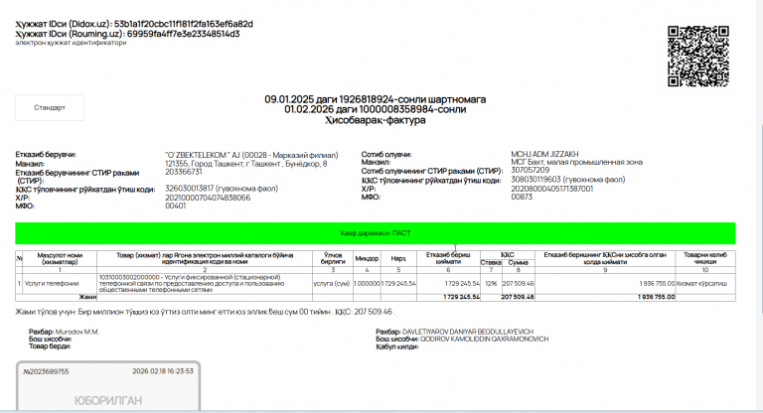Select supplier account 20210000704074838066

[208, 198]
